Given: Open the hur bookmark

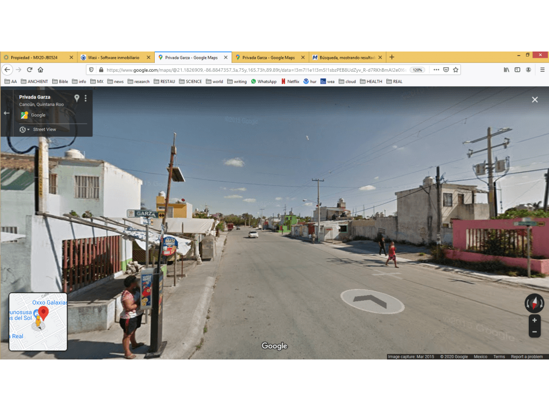Looking at the screenshot, I should coord(310,81).
